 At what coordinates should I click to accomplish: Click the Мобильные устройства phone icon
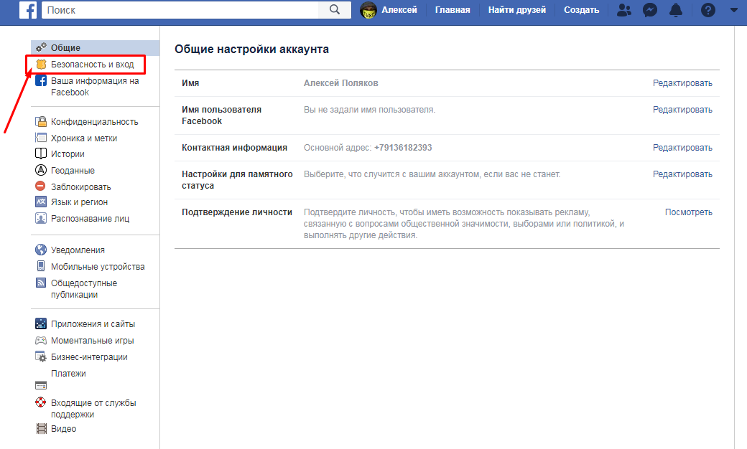[x=41, y=266]
